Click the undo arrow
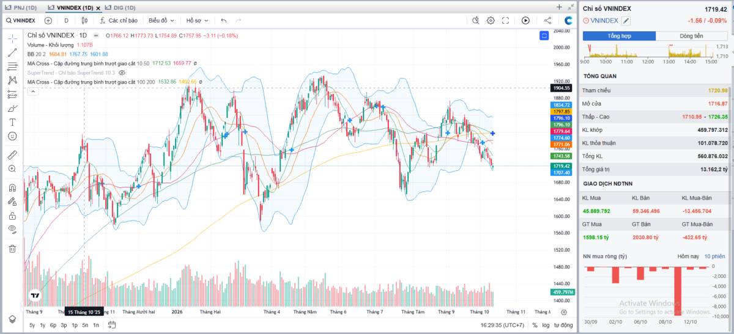 pyautogui.click(x=224, y=20)
